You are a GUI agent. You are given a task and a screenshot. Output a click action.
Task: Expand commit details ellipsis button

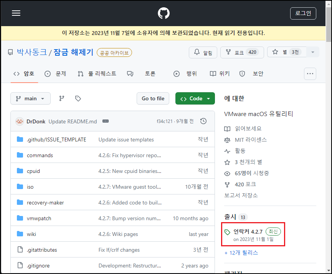click(106, 121)
